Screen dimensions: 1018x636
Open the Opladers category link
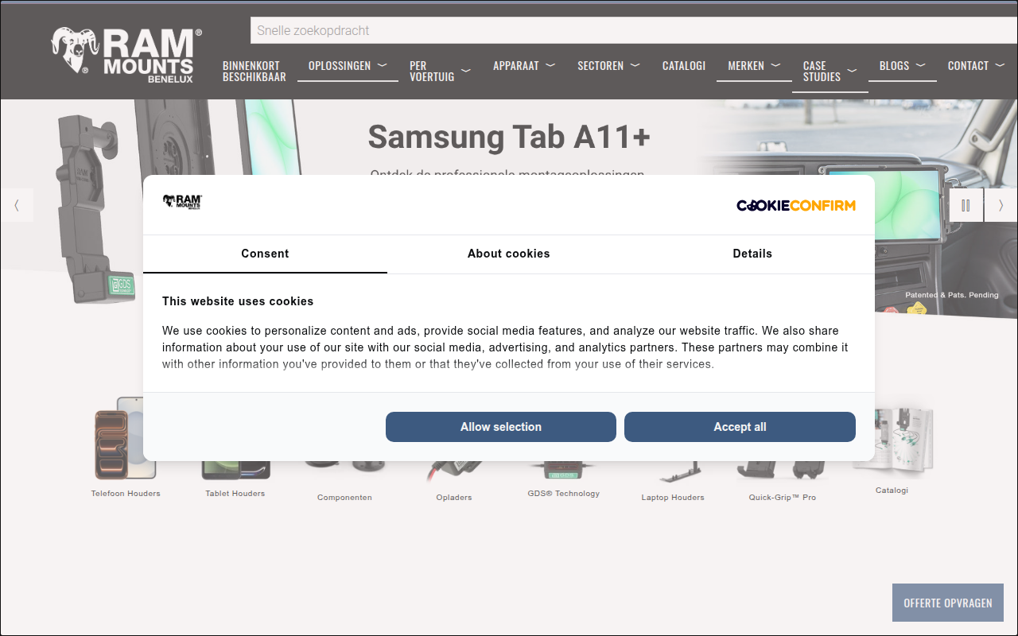coord(454,498)
